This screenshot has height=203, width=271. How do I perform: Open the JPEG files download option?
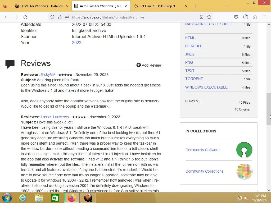[x=190, y=54]
